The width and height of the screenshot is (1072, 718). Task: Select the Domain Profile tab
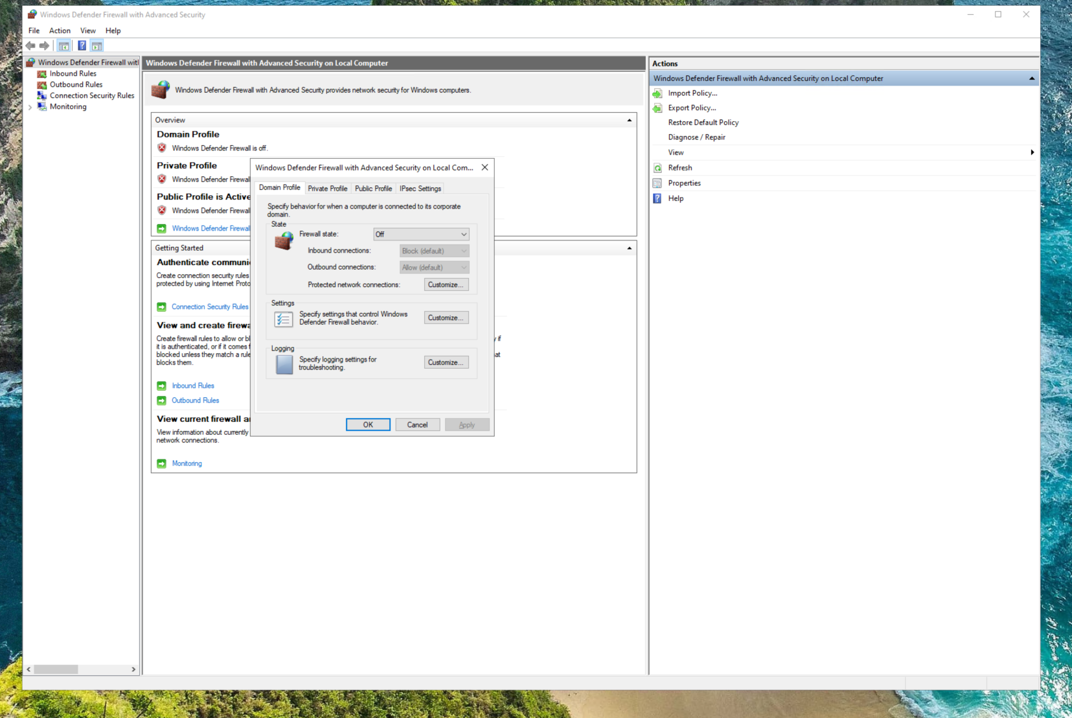280,188
